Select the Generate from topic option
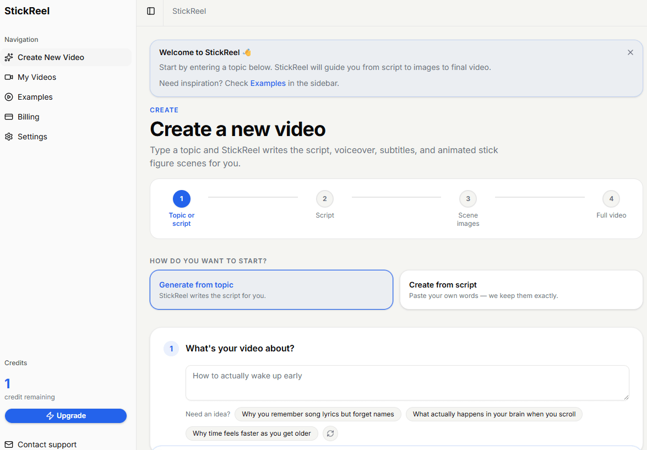Screen dimensions: 647x450 click(271, 290)
